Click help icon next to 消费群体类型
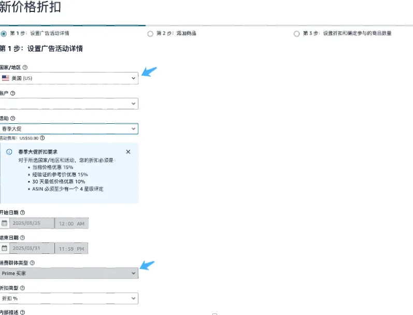The width and height of the screenshot is (413, 315). 32,263
